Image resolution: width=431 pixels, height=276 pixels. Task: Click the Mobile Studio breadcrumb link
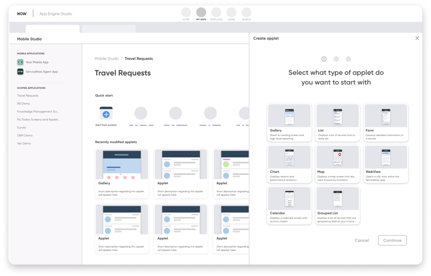(x=107, y=59)
